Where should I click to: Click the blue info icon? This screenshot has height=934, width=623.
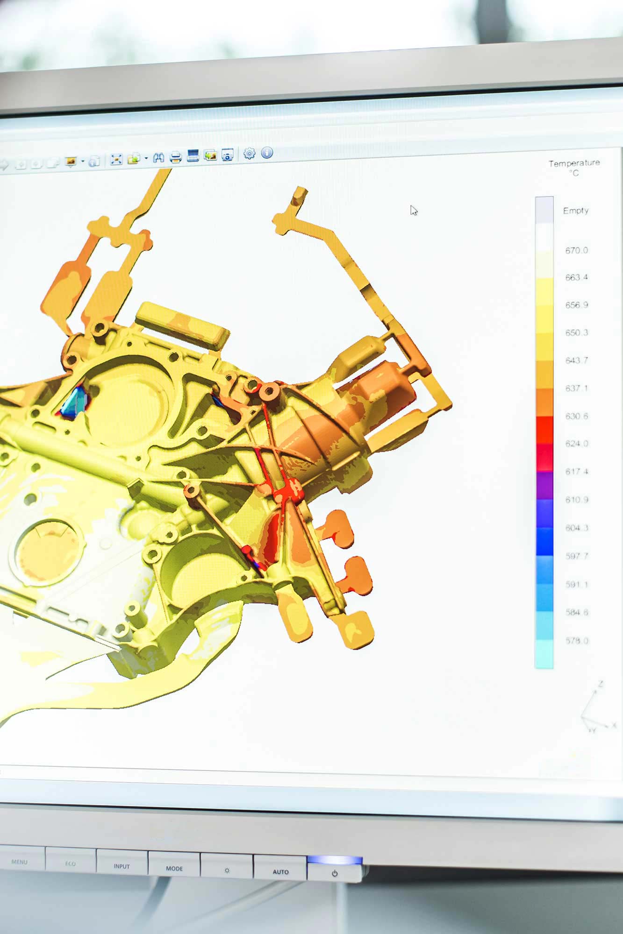pyautogui.click(x=267, y=153)
